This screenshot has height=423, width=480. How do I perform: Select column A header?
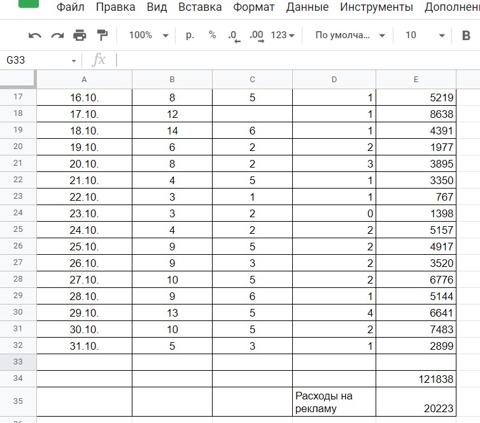[x=84, y=80]
